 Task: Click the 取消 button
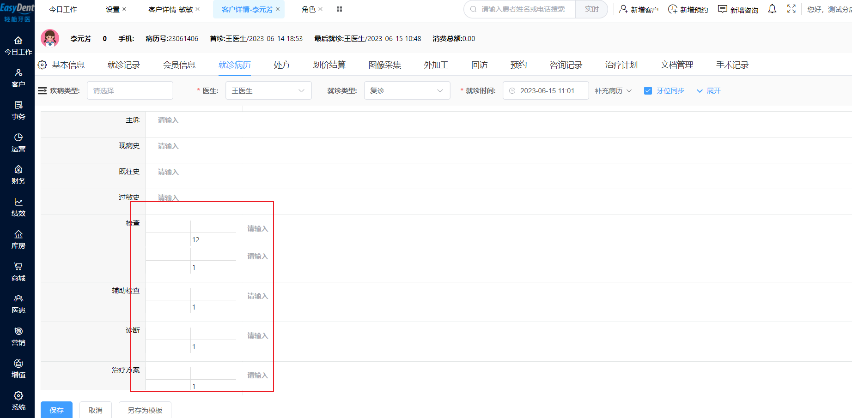(96, 410)
